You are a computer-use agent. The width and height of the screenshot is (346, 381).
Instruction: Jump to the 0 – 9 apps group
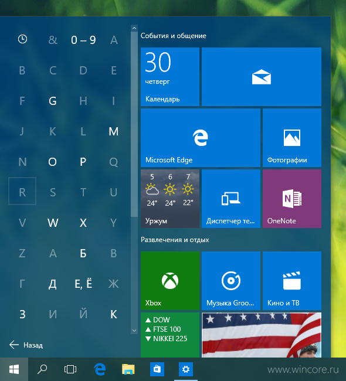pos(83,40)
